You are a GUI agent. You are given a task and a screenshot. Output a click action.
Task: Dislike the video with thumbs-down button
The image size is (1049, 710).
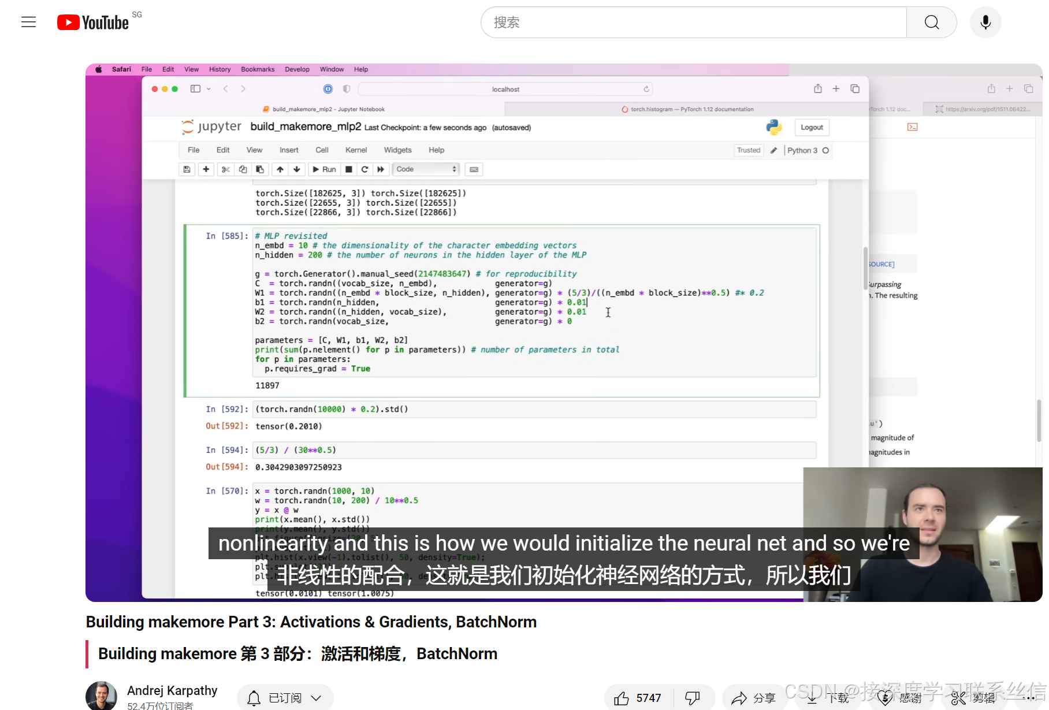(x=693, y=698)
